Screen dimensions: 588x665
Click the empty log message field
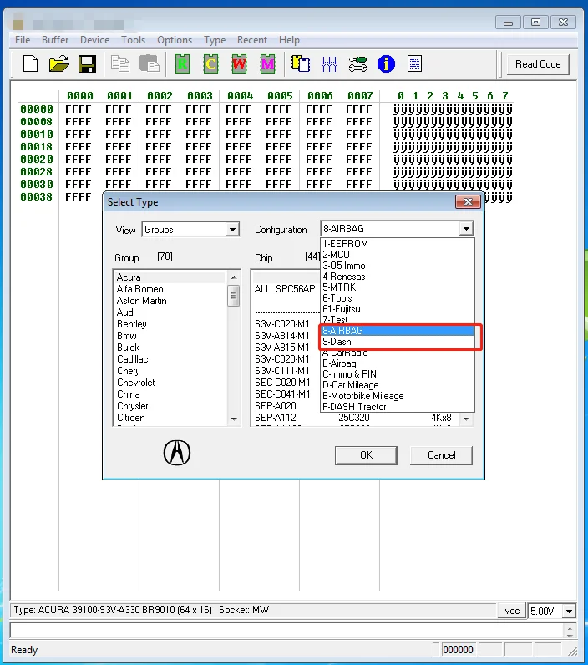tap(286, 631)
